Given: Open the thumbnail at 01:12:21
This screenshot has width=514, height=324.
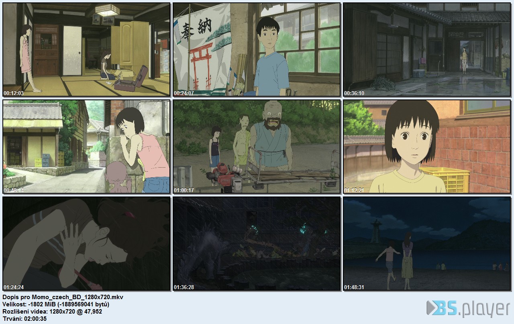Looking at the screenshot, I should 427,147.
